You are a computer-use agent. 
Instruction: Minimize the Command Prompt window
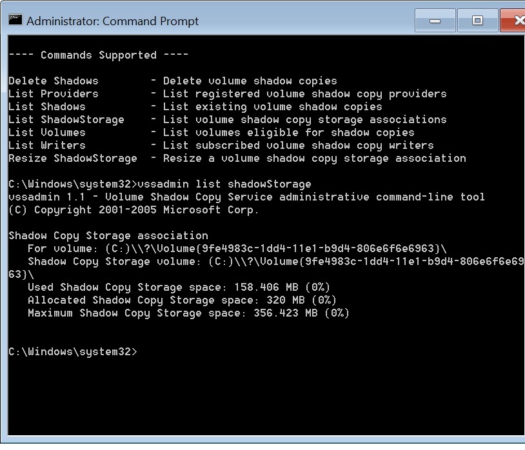click(x=435, y=21)
